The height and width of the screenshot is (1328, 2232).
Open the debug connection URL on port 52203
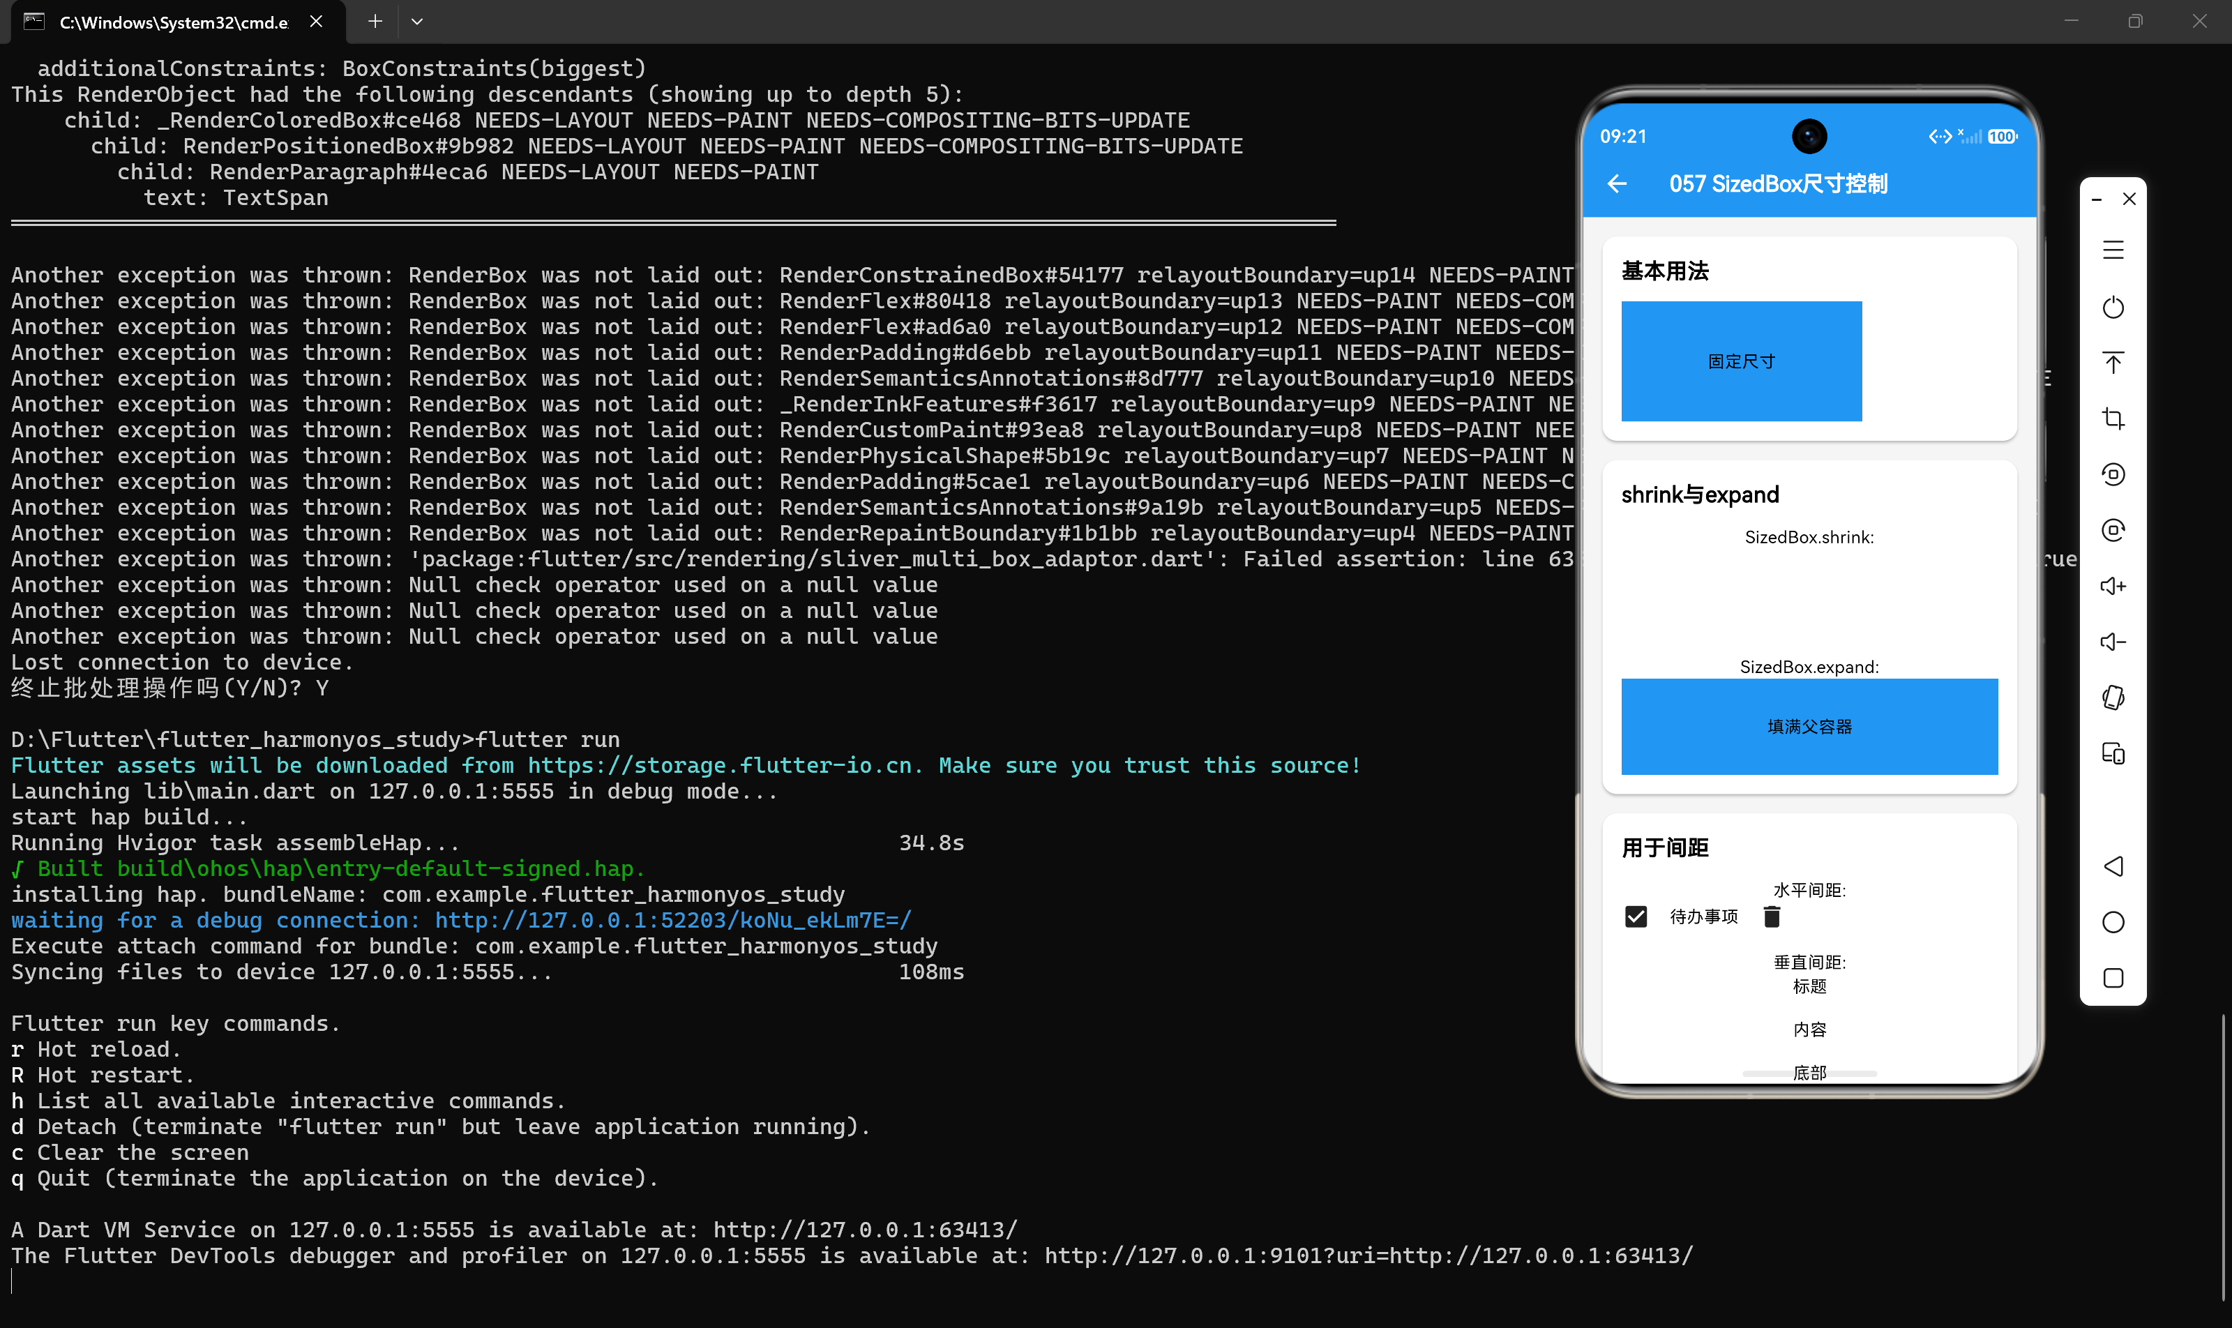[672, 920]
